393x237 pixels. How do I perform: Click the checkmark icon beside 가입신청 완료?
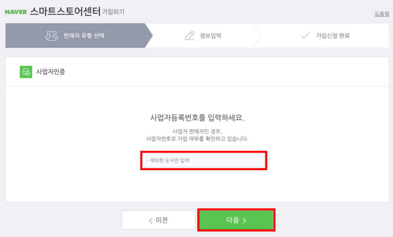pyautogui.click(x=305, y=36)
